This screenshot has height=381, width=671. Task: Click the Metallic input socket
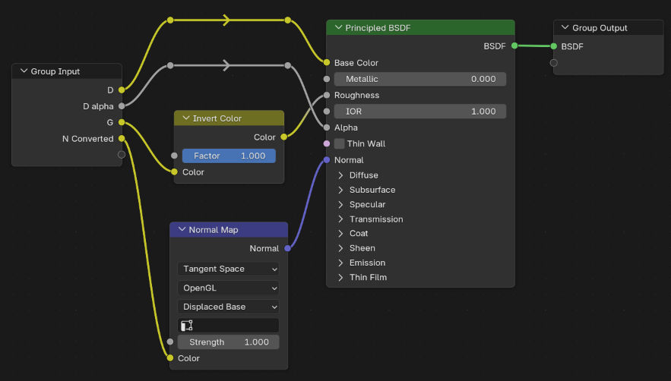(327, 79)
